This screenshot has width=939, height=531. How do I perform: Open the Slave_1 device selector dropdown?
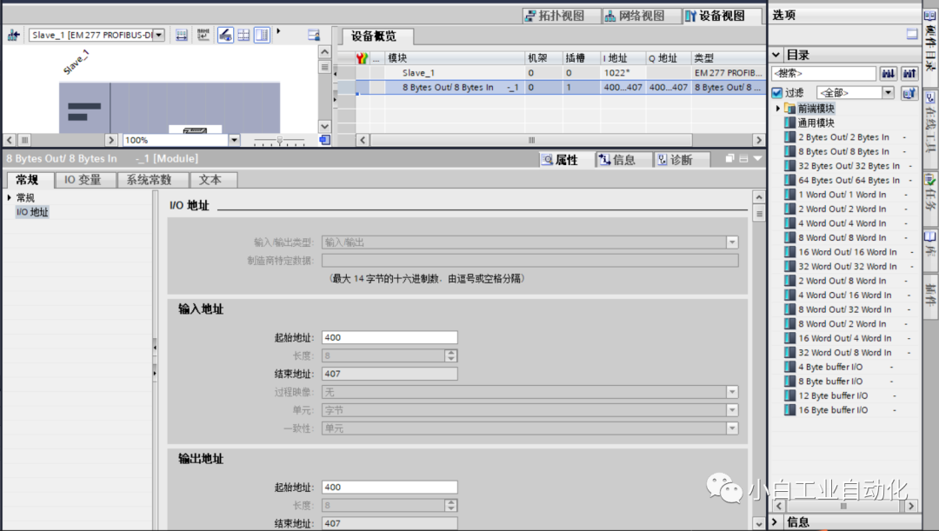(159, 36)
